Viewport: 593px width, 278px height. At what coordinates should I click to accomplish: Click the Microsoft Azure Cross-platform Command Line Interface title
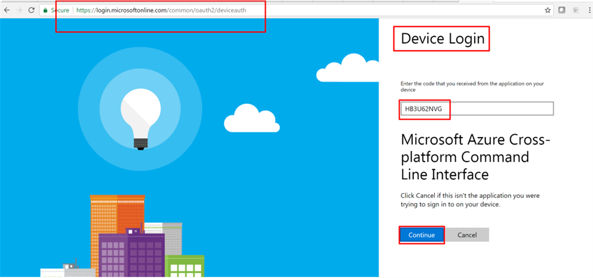[475, 157]
